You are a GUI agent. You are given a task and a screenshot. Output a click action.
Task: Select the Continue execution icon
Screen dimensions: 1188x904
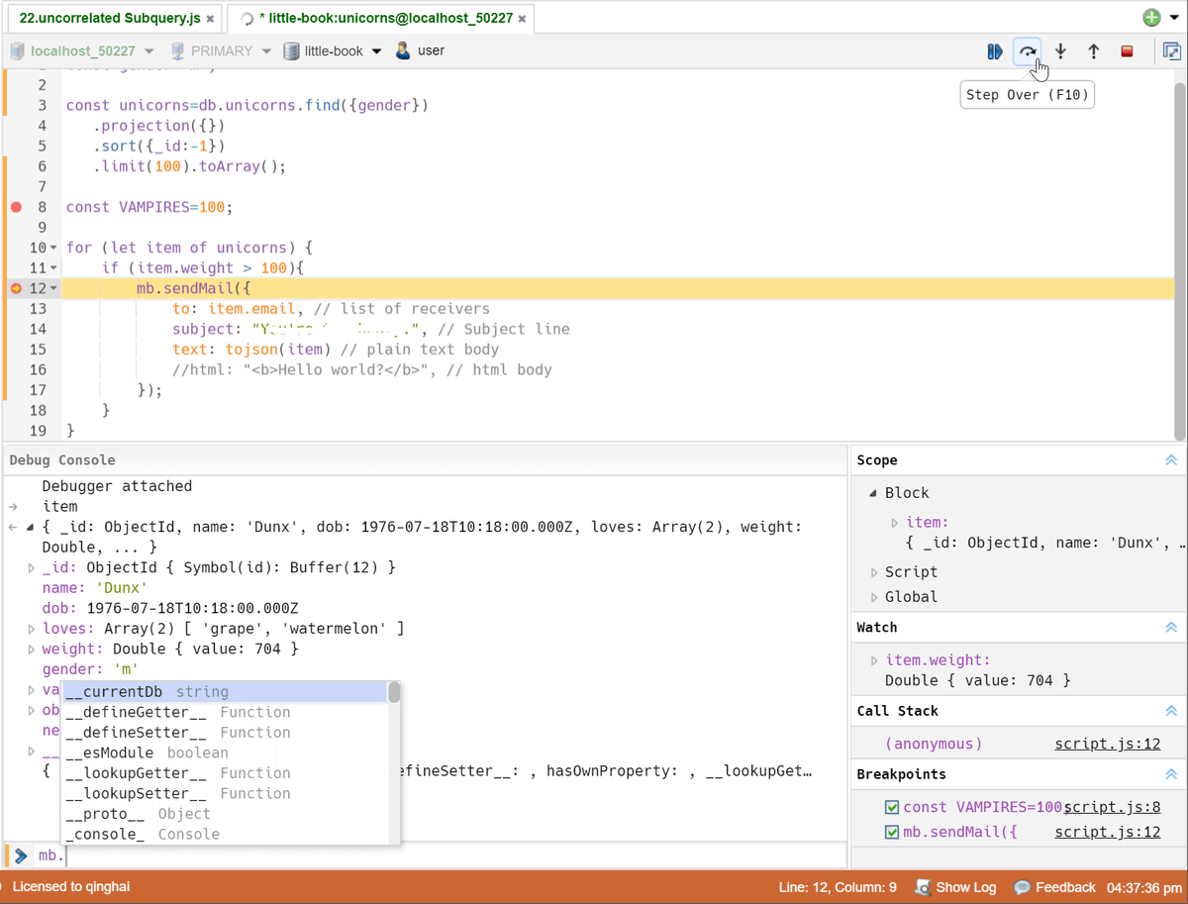[994, 51]
